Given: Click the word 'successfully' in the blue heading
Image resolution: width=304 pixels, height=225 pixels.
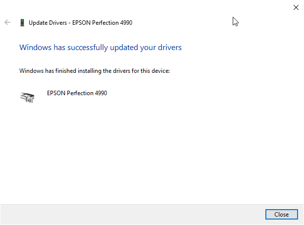Looking at the screenshot, I should 88,48.
